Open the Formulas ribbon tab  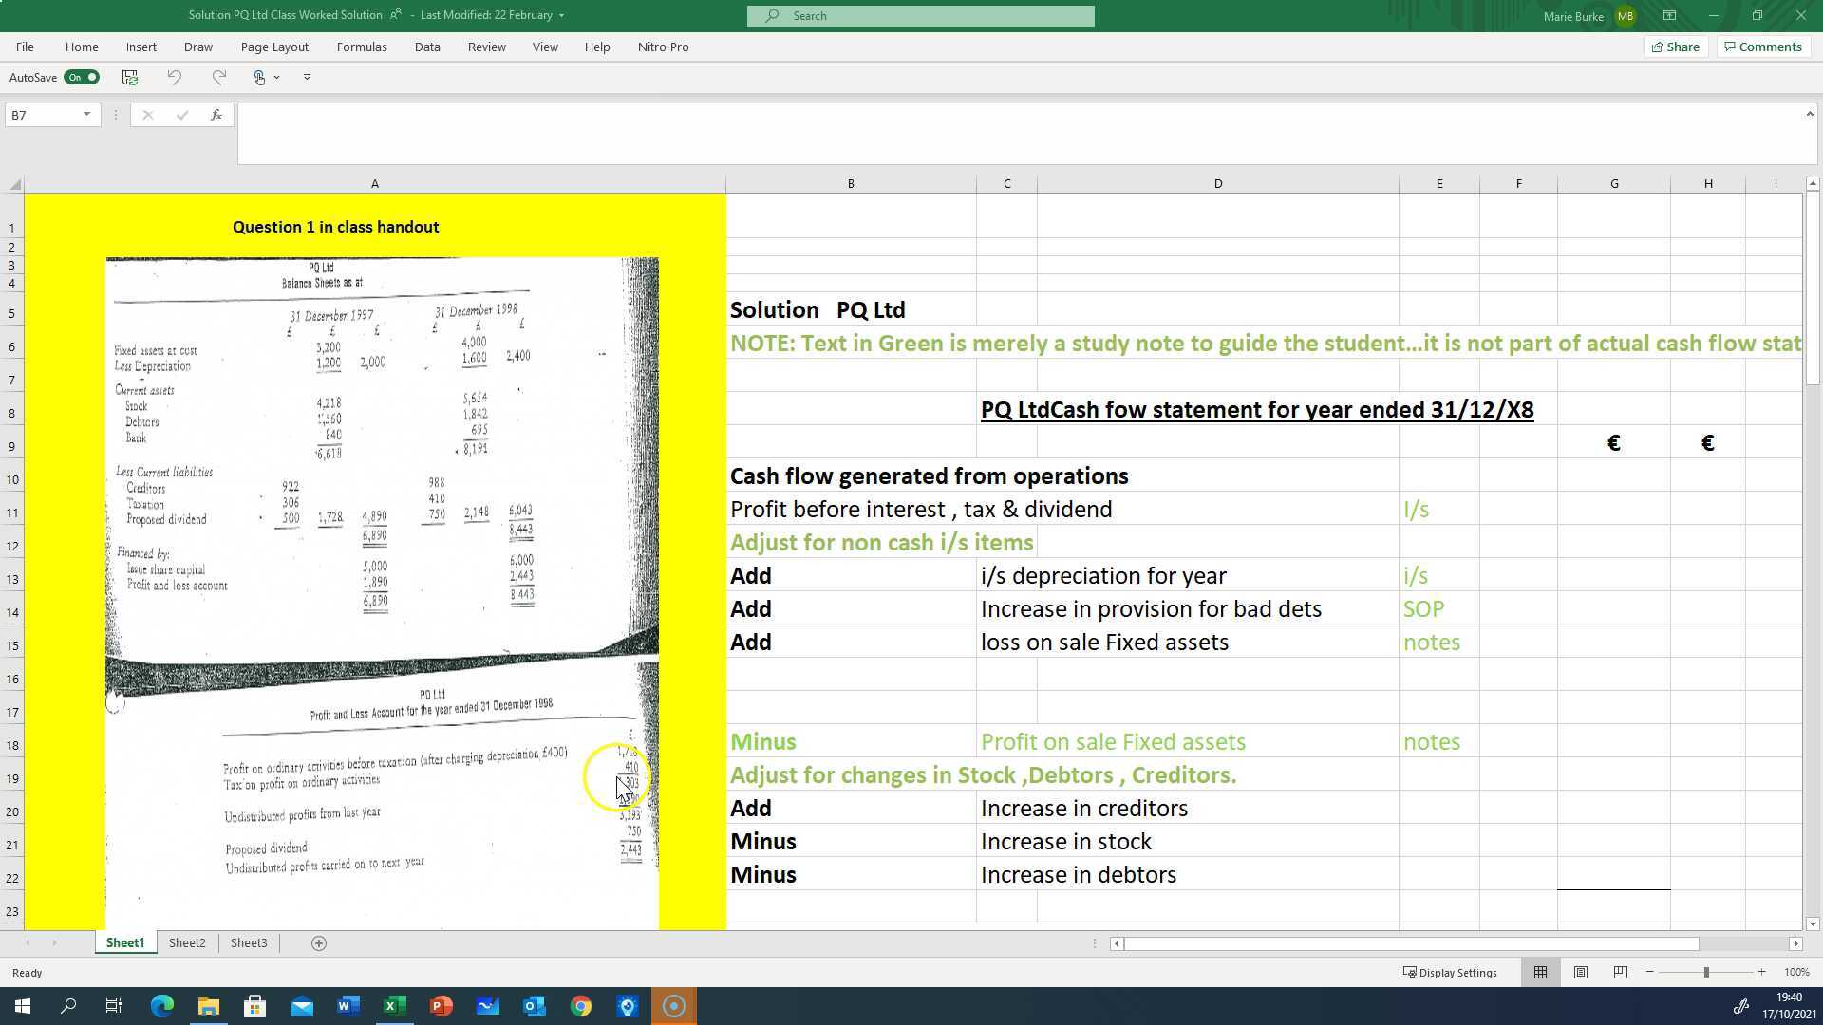pyautogui.click(x=362, y=47)
